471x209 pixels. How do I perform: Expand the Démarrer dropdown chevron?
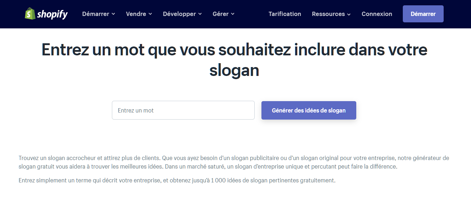(113, 14)
